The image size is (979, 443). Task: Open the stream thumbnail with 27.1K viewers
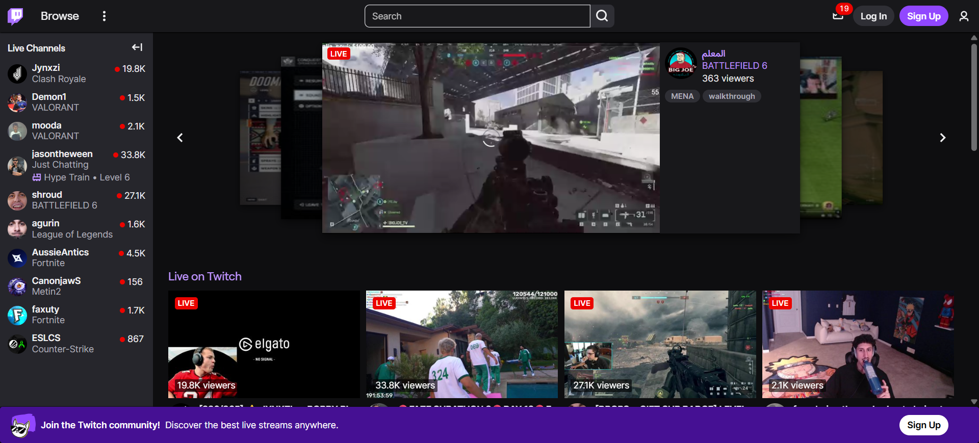660,344
